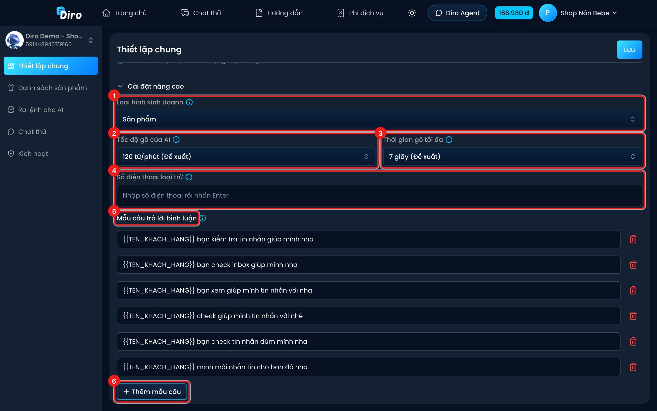Open the 7 giây max typing time dropdown
The image size is (657, 411).
[513, 156]
